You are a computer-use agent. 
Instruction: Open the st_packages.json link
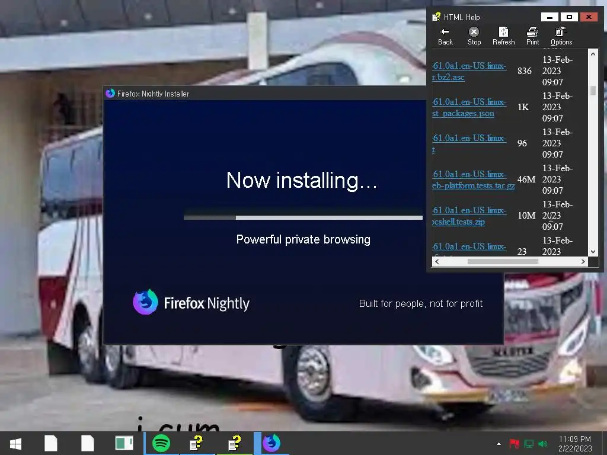[x=469, y=108]
